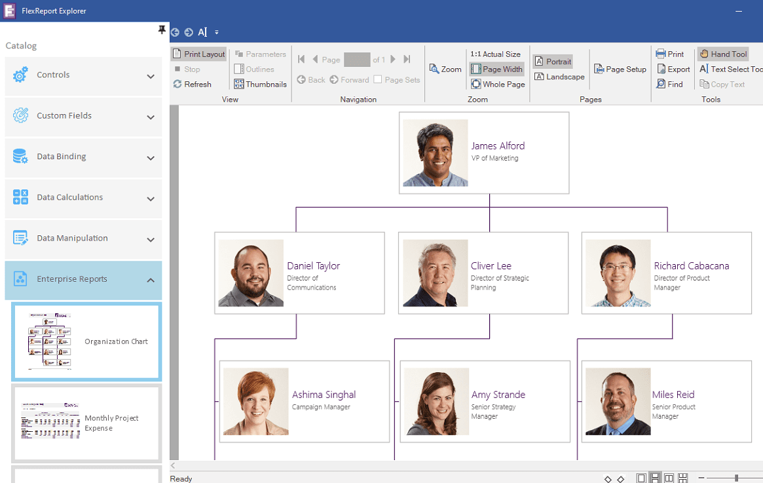763x483 pixels.
Task: Select Landscape orientation
Action: coord(559,77)
